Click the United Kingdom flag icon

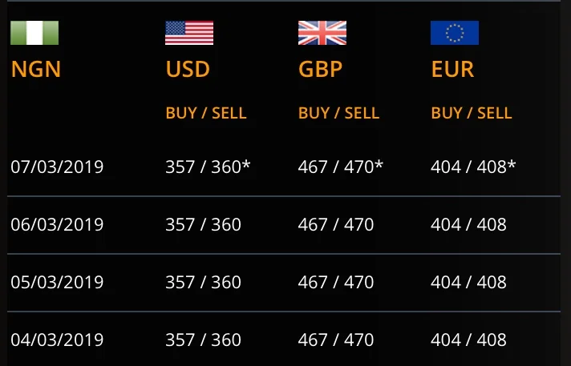(322, 33)
